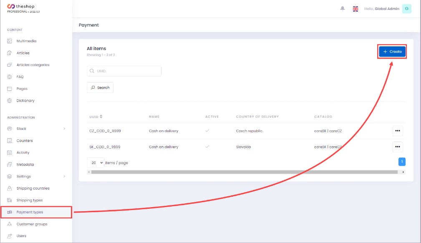Open Customer groups

coord(32,224)
